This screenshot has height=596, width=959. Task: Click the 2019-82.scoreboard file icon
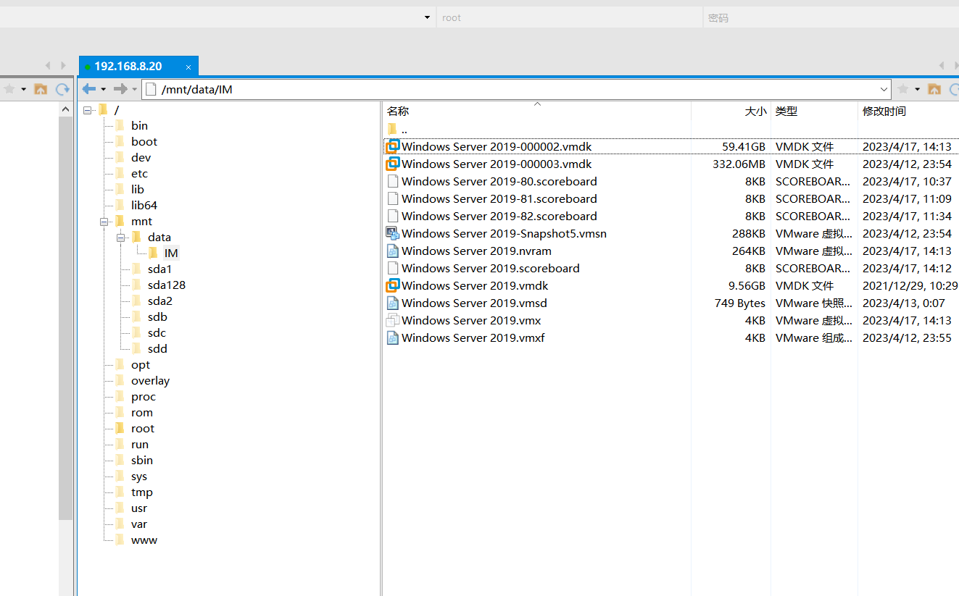click(x=392, y=216)
